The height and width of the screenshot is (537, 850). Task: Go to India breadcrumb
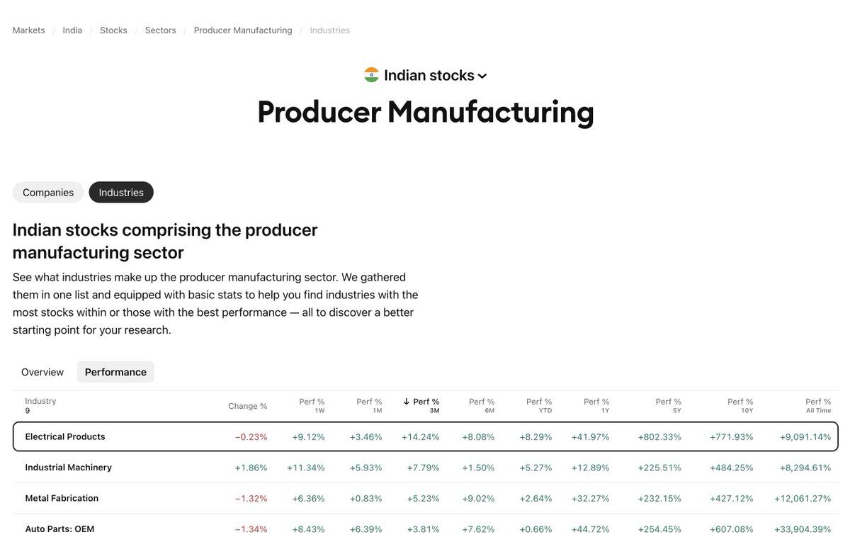click(x=72, y=30)
